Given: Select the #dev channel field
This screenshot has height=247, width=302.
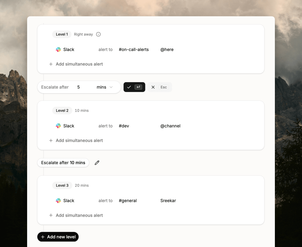Looking at the screenshot, I should pos(124,126).
